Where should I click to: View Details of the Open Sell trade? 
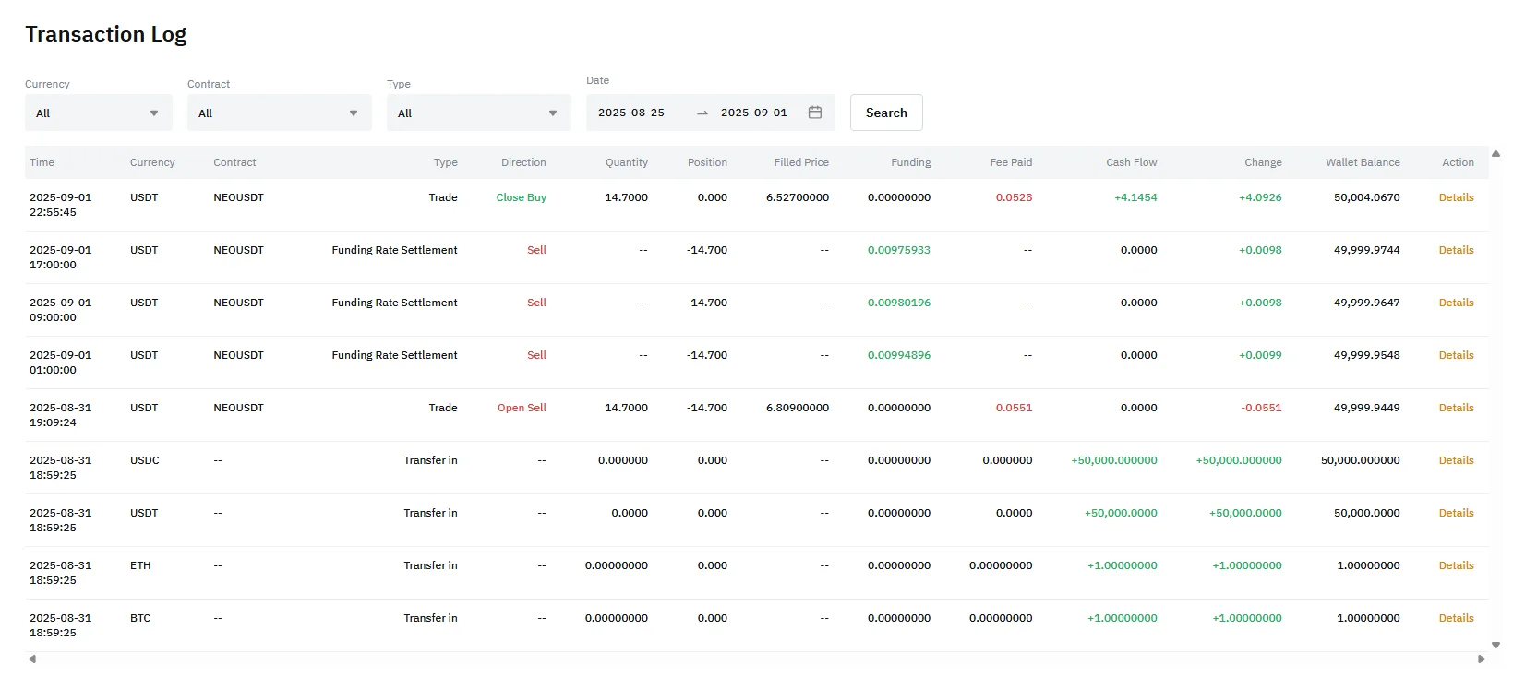(x=1456, y=408)
